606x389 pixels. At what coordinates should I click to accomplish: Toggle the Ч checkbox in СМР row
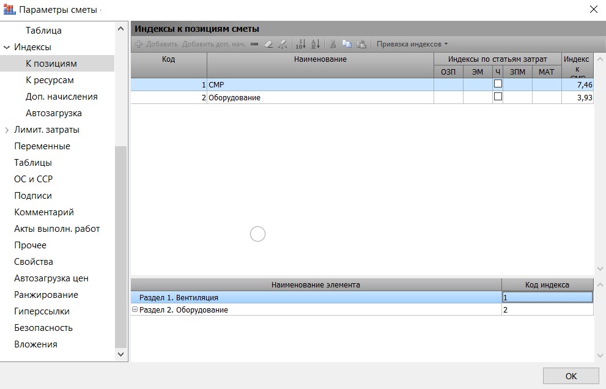pos(498,84)
